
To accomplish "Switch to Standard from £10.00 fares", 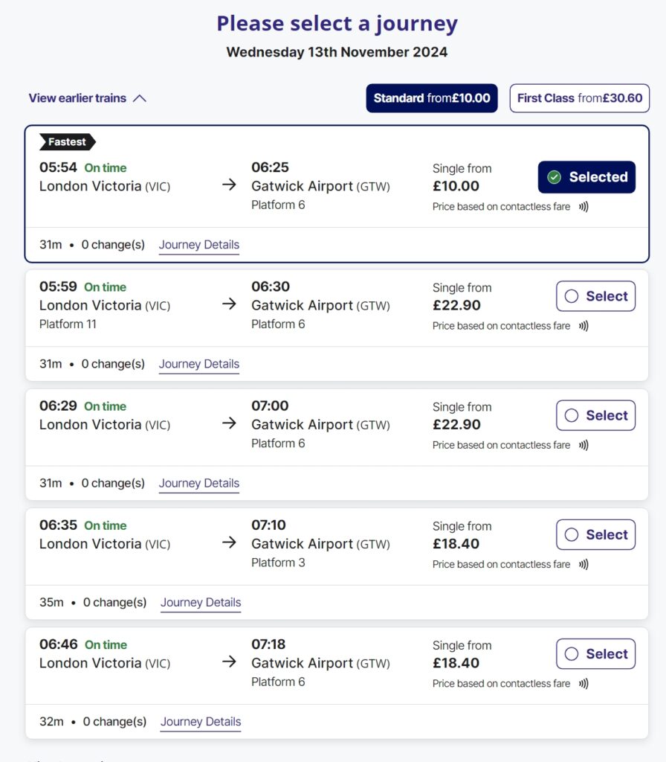I will tap(432, 98).
